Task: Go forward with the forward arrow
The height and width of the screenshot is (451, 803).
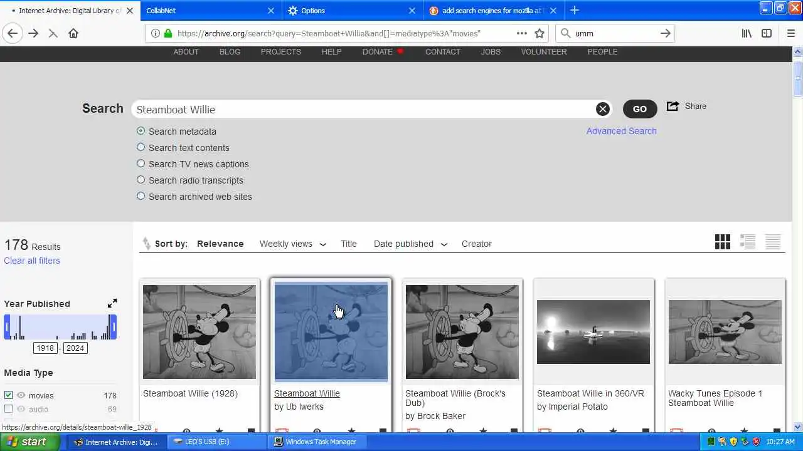Action: (33, 33)
